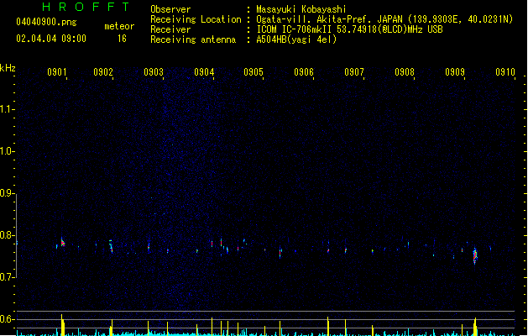Click the bright meteor echo just after 0901
The height and width of the screenshot is (336, 528).
point(62,242)
